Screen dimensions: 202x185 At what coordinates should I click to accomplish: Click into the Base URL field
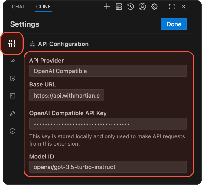(67, 95)
